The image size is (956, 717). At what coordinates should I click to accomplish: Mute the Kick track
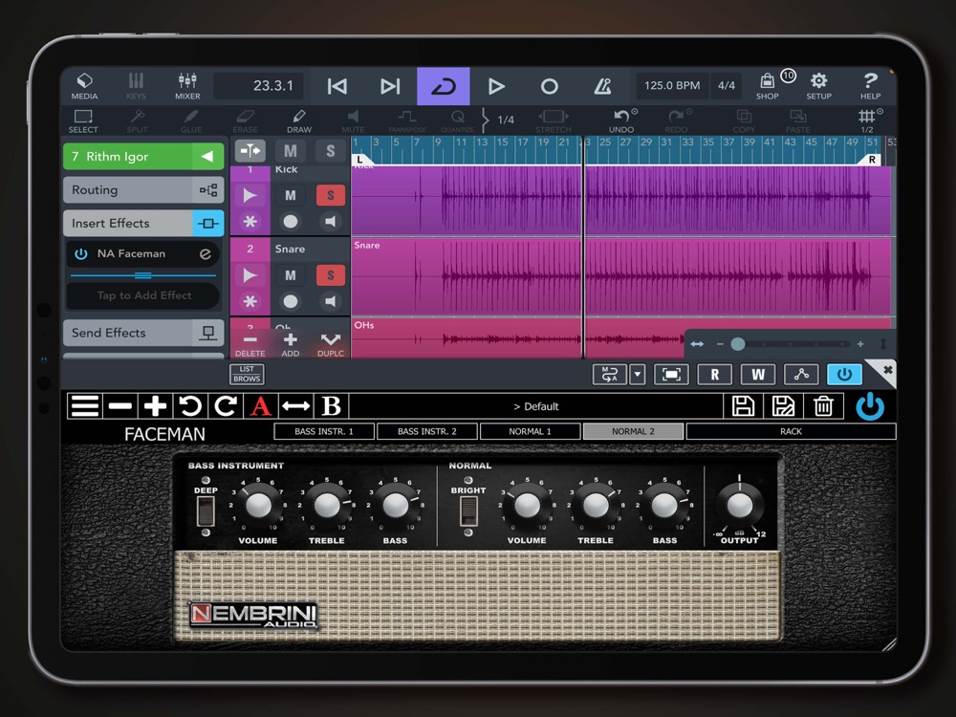[291, 195]
